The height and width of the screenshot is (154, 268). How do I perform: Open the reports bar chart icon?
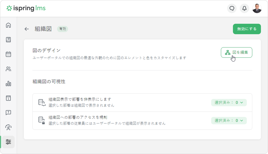pyautogui.click(x=8, y=84)
